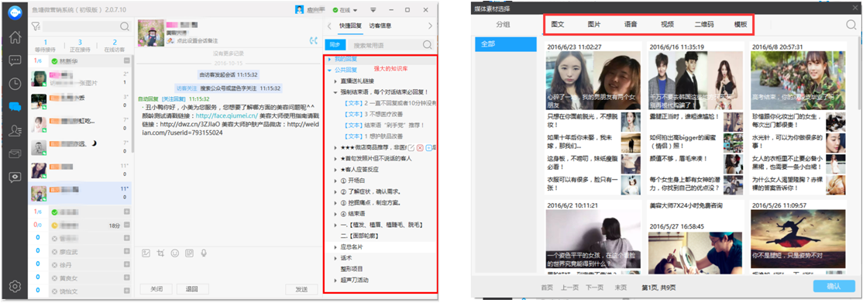The height and width of the screenshot is (303, 863).
Task: Open the eye-in-bubble monitor icon in sidebar
Action: (x=15, y=177)
